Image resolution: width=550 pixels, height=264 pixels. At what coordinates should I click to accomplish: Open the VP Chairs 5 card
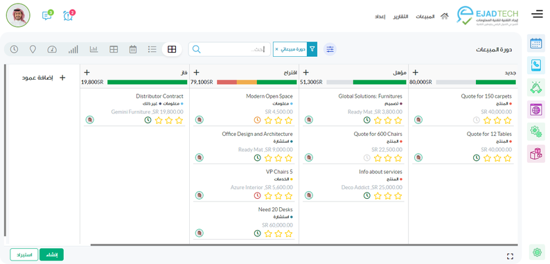(244, 184)
